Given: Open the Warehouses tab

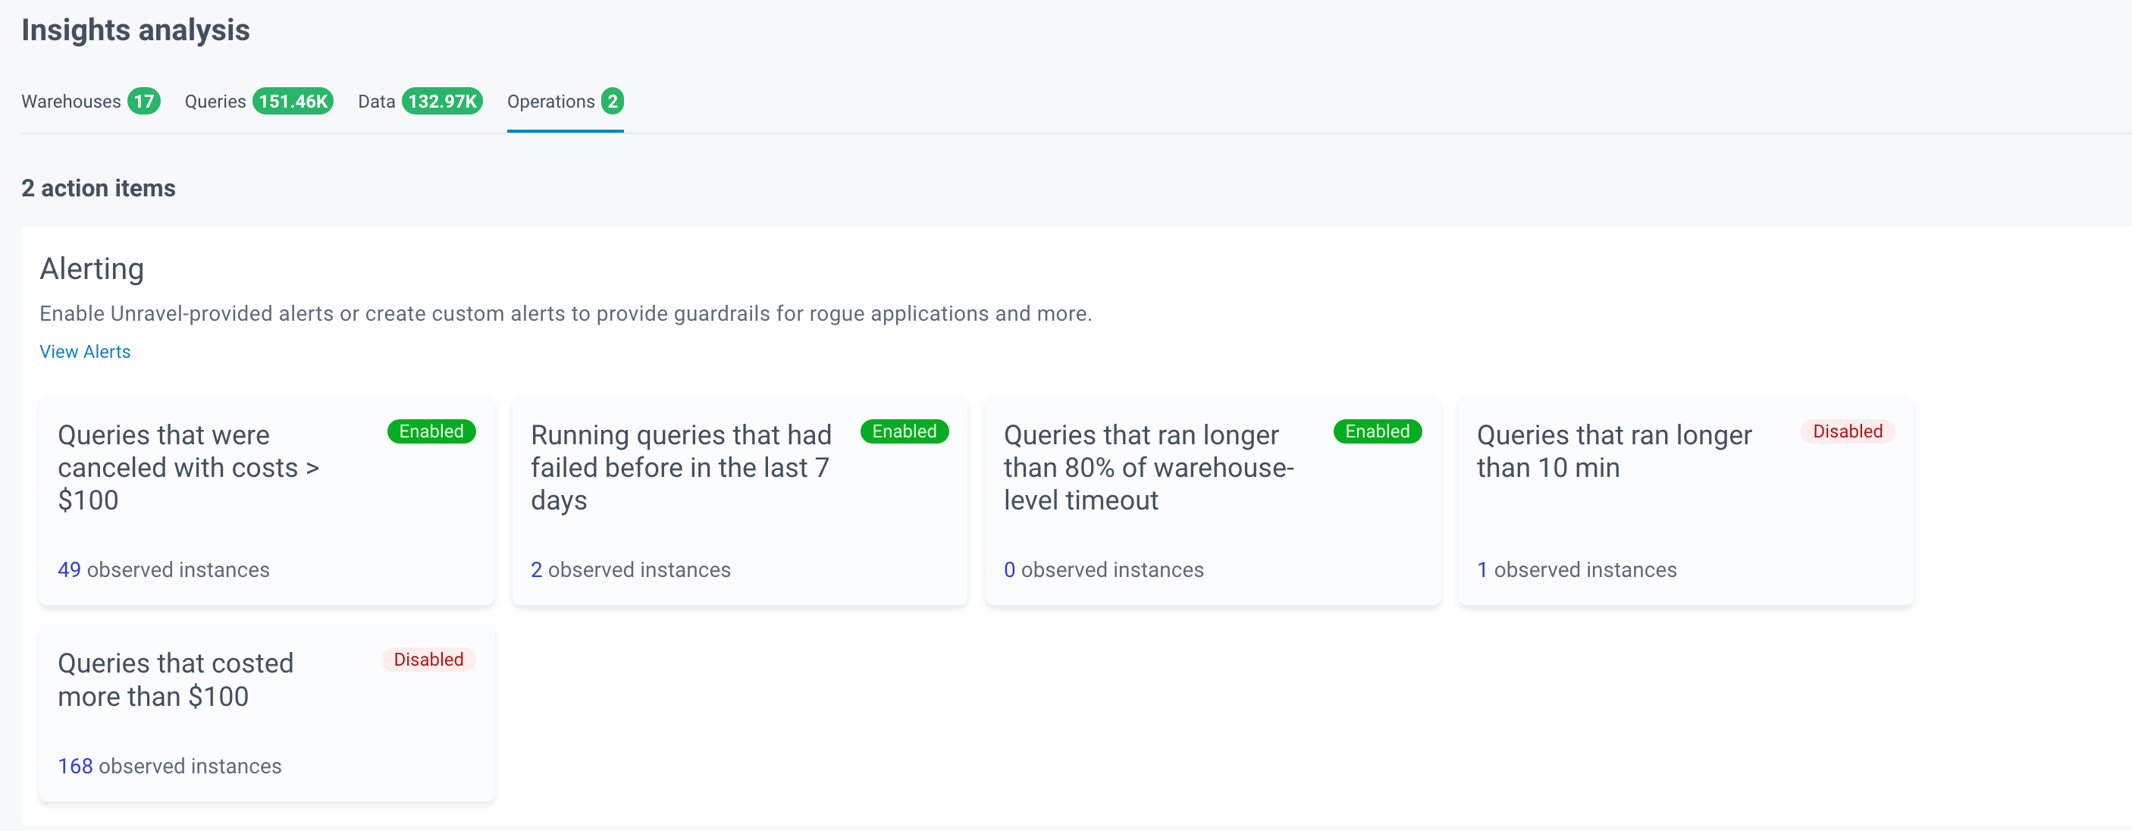Looking at the screenshot, I should pyautogui.click(x=71, y=101).
